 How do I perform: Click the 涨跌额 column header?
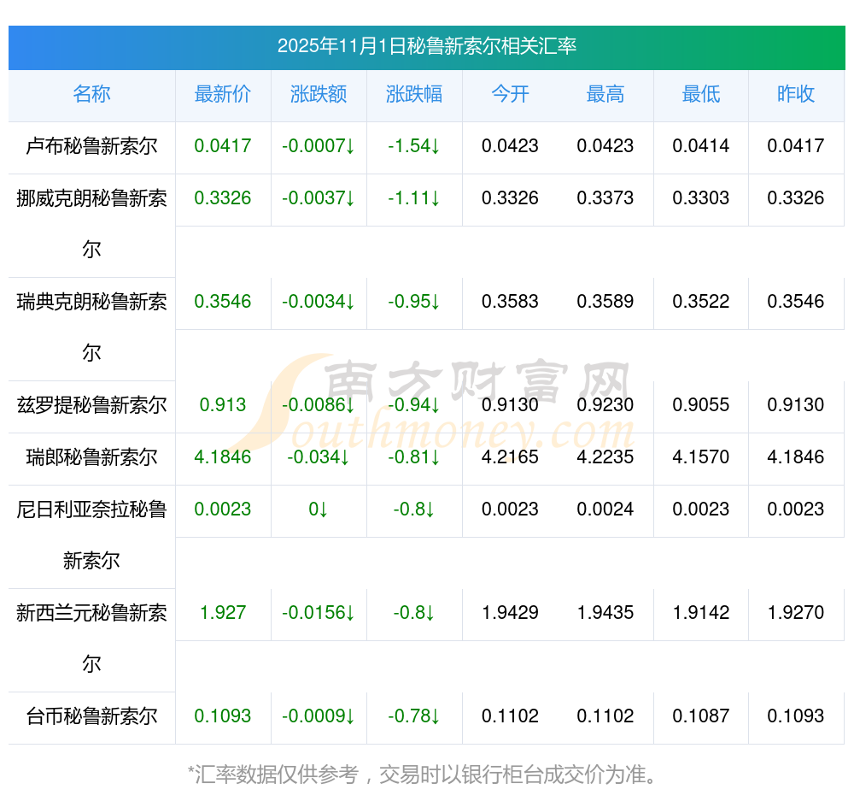[319, 95]
